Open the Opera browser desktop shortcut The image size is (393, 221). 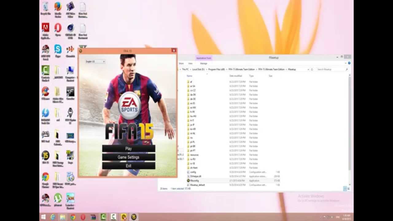tap(58, 30)
